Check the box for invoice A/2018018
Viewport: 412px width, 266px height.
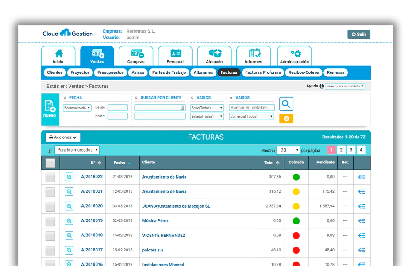[50, 236]
